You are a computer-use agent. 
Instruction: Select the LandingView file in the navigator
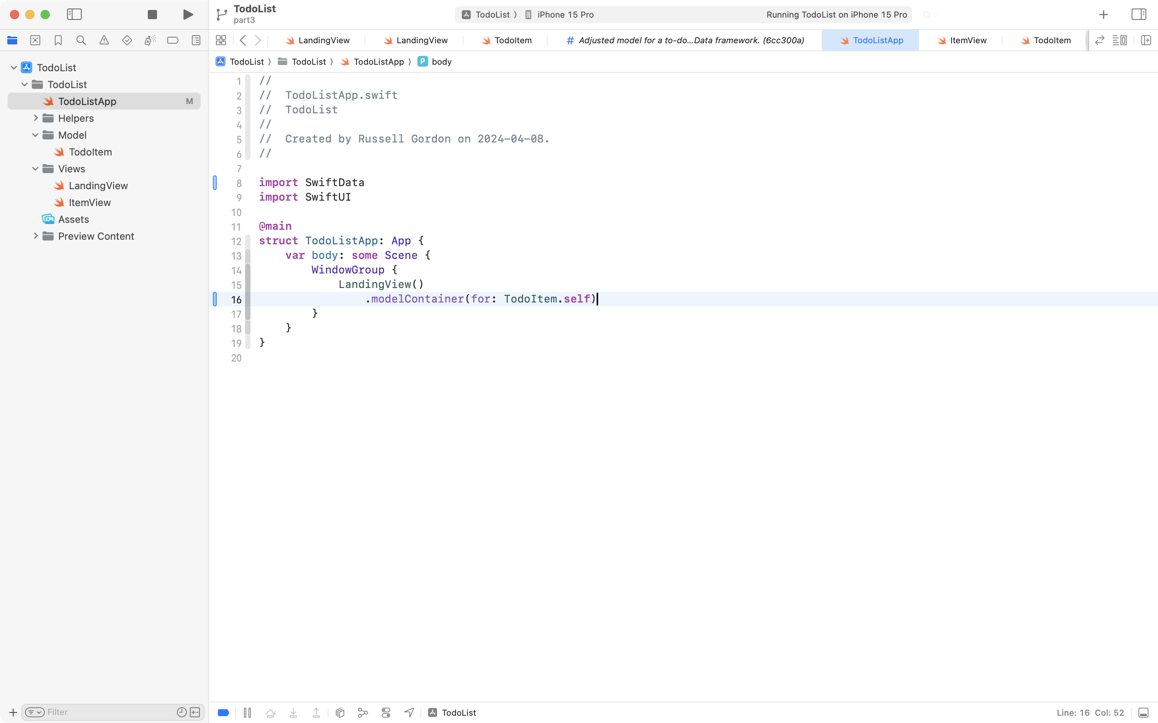click(98, 185)
